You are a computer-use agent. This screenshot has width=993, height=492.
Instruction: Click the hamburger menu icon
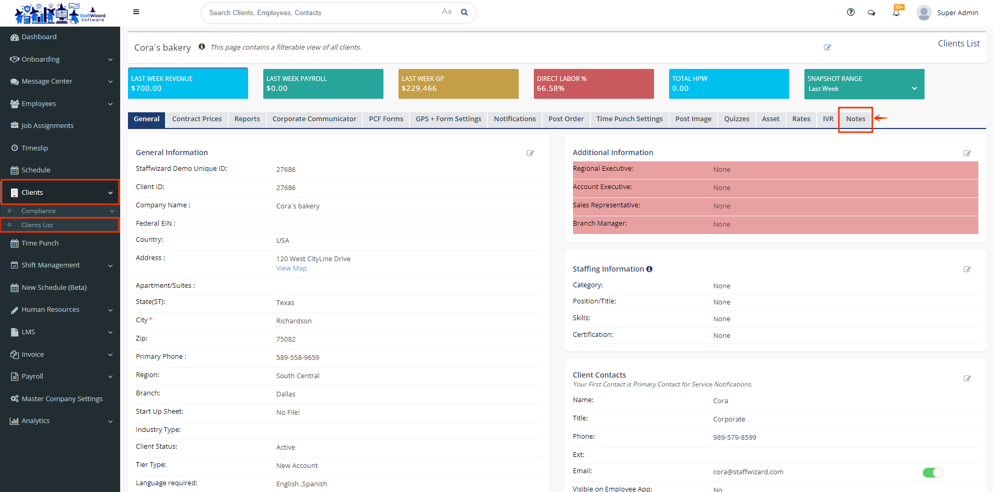(x=136, y=12)
